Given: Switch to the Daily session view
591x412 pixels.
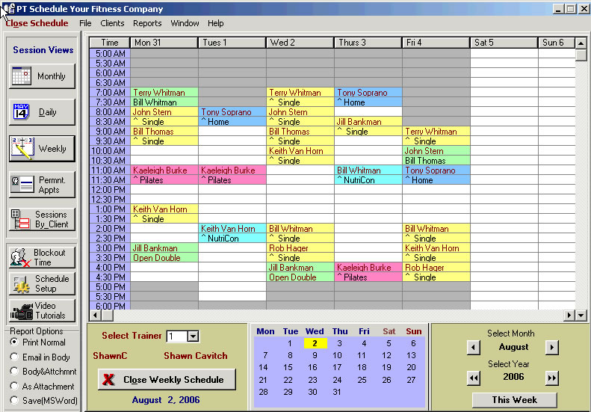Looking at the screenshot, I should tap(43, 112).
